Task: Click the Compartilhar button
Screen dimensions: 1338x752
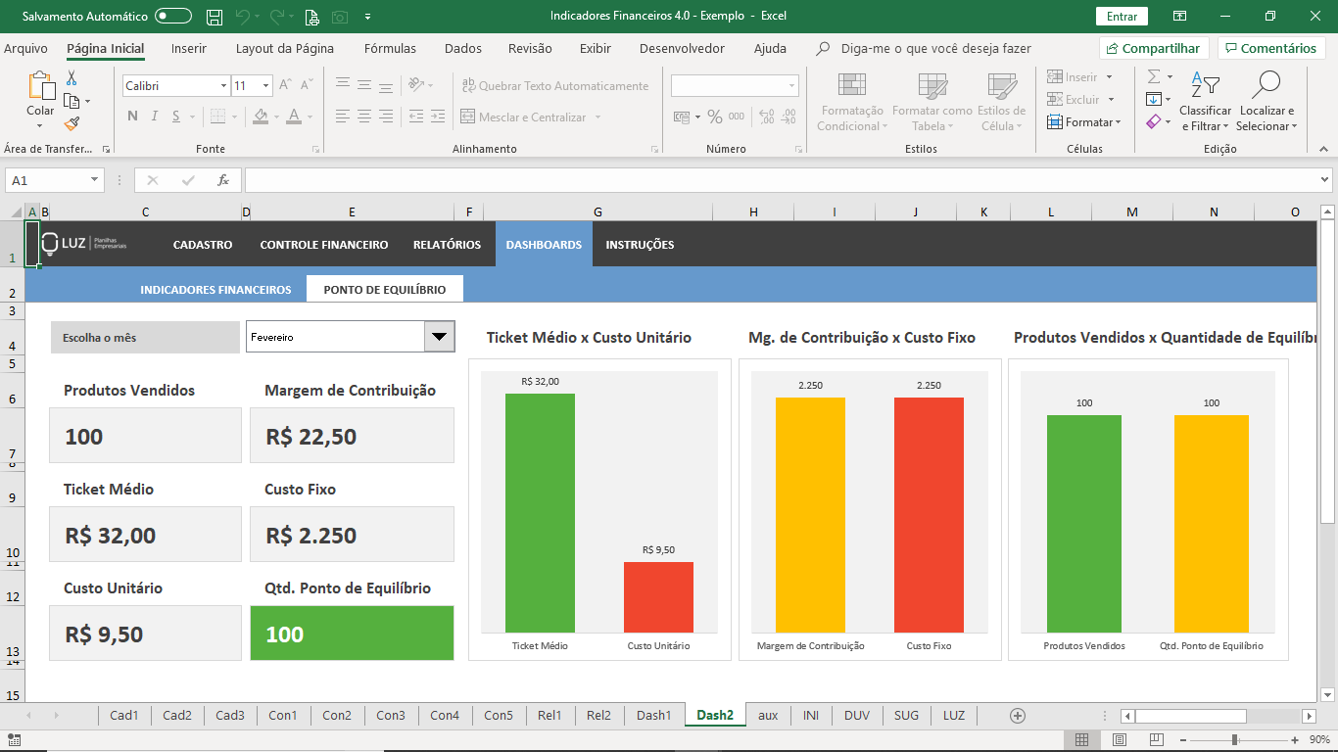Action: [1153, 48]
